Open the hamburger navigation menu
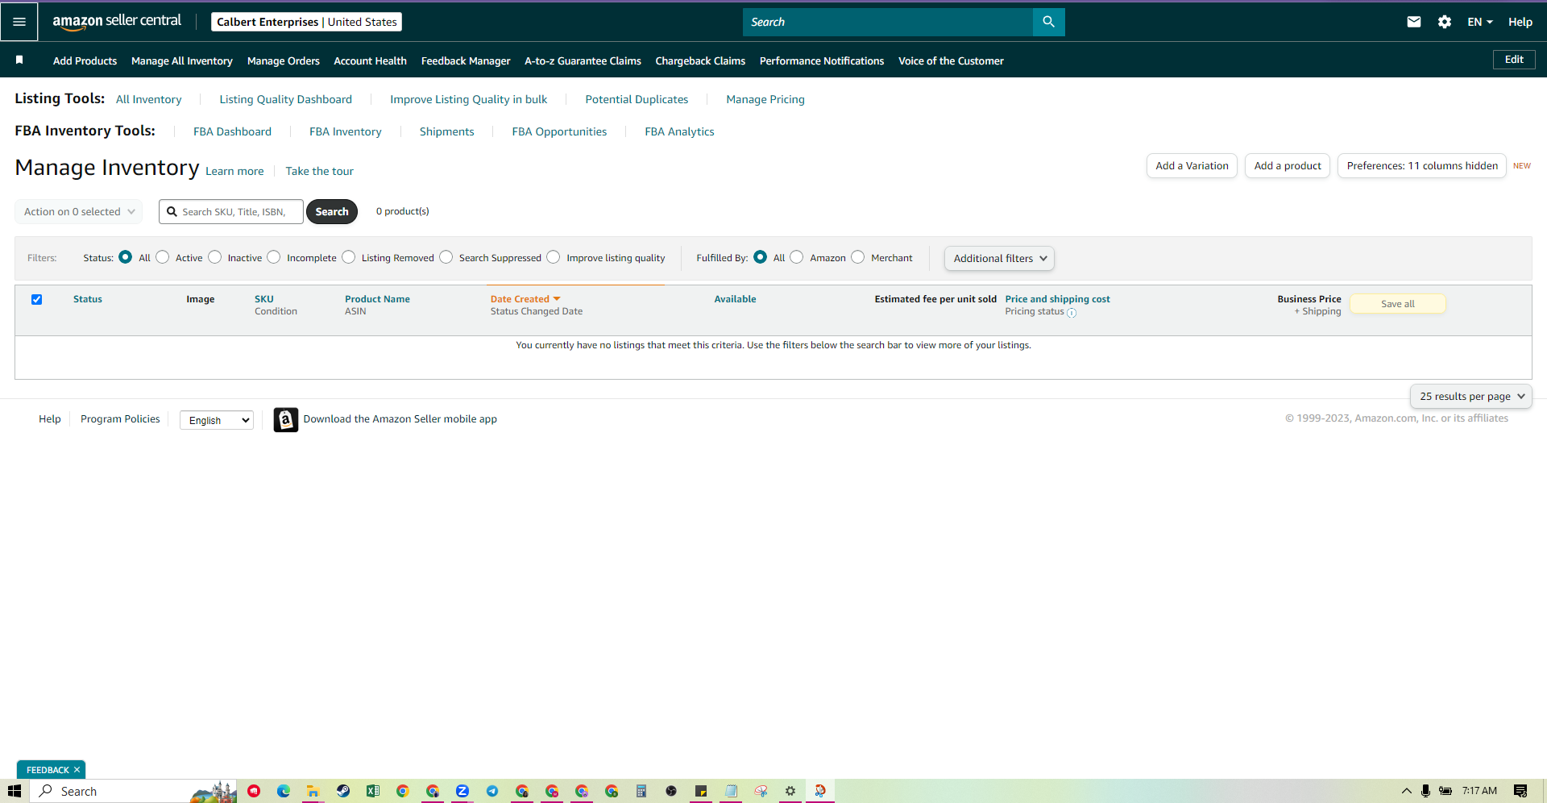 tap(19, 22)
